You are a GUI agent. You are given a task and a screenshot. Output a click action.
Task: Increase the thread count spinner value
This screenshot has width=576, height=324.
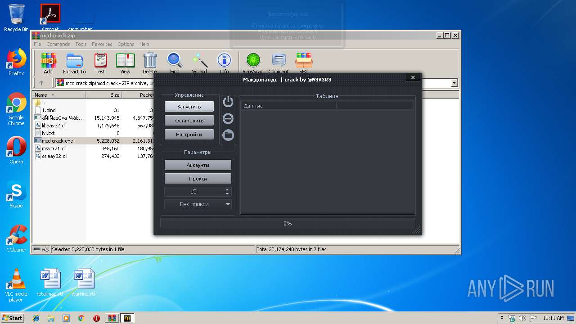(x=227, y=189)
